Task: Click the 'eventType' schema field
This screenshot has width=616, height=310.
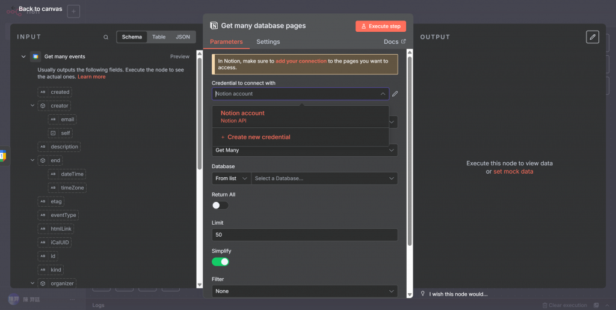Action: coord(58,215)
